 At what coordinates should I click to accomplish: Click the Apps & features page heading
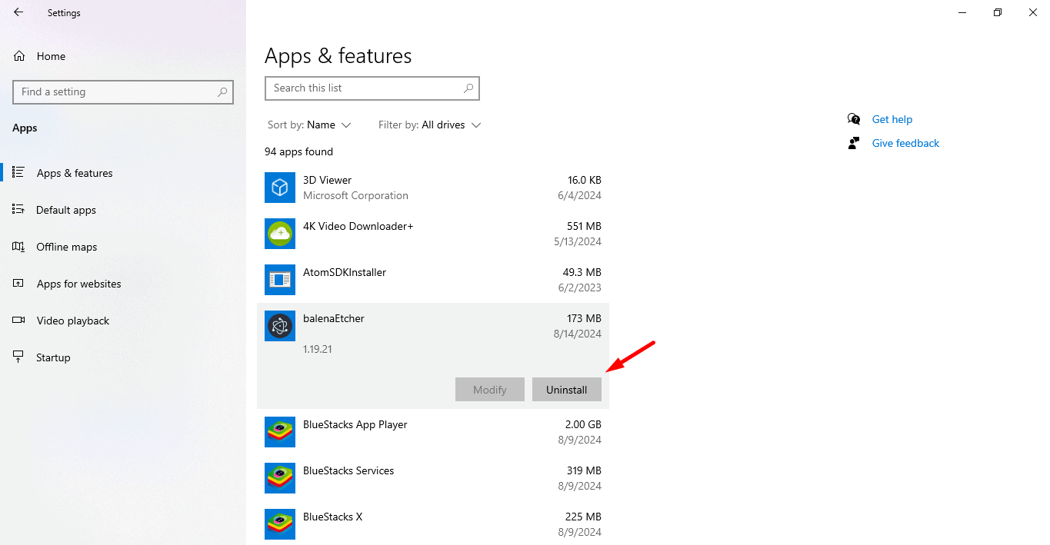[x=338, y=55]
